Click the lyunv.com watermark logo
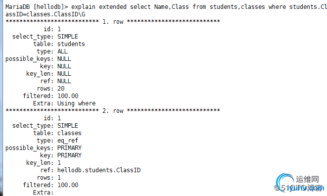The width and height of the screenshot is (327, 196). coord(300,183)
